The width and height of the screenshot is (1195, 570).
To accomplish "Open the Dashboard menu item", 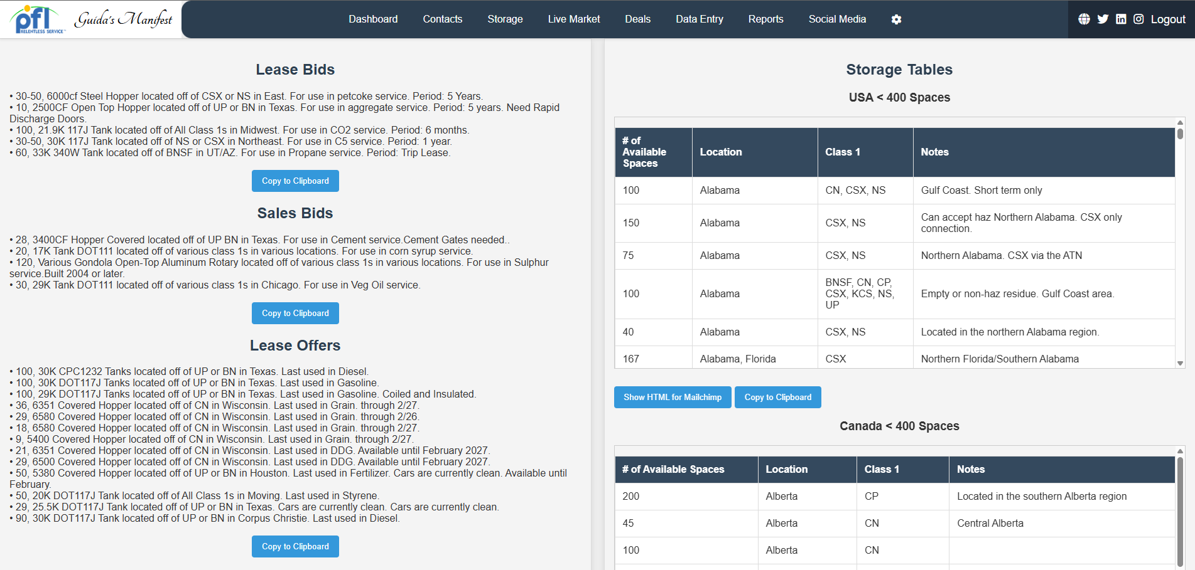I will pos(373,19).
